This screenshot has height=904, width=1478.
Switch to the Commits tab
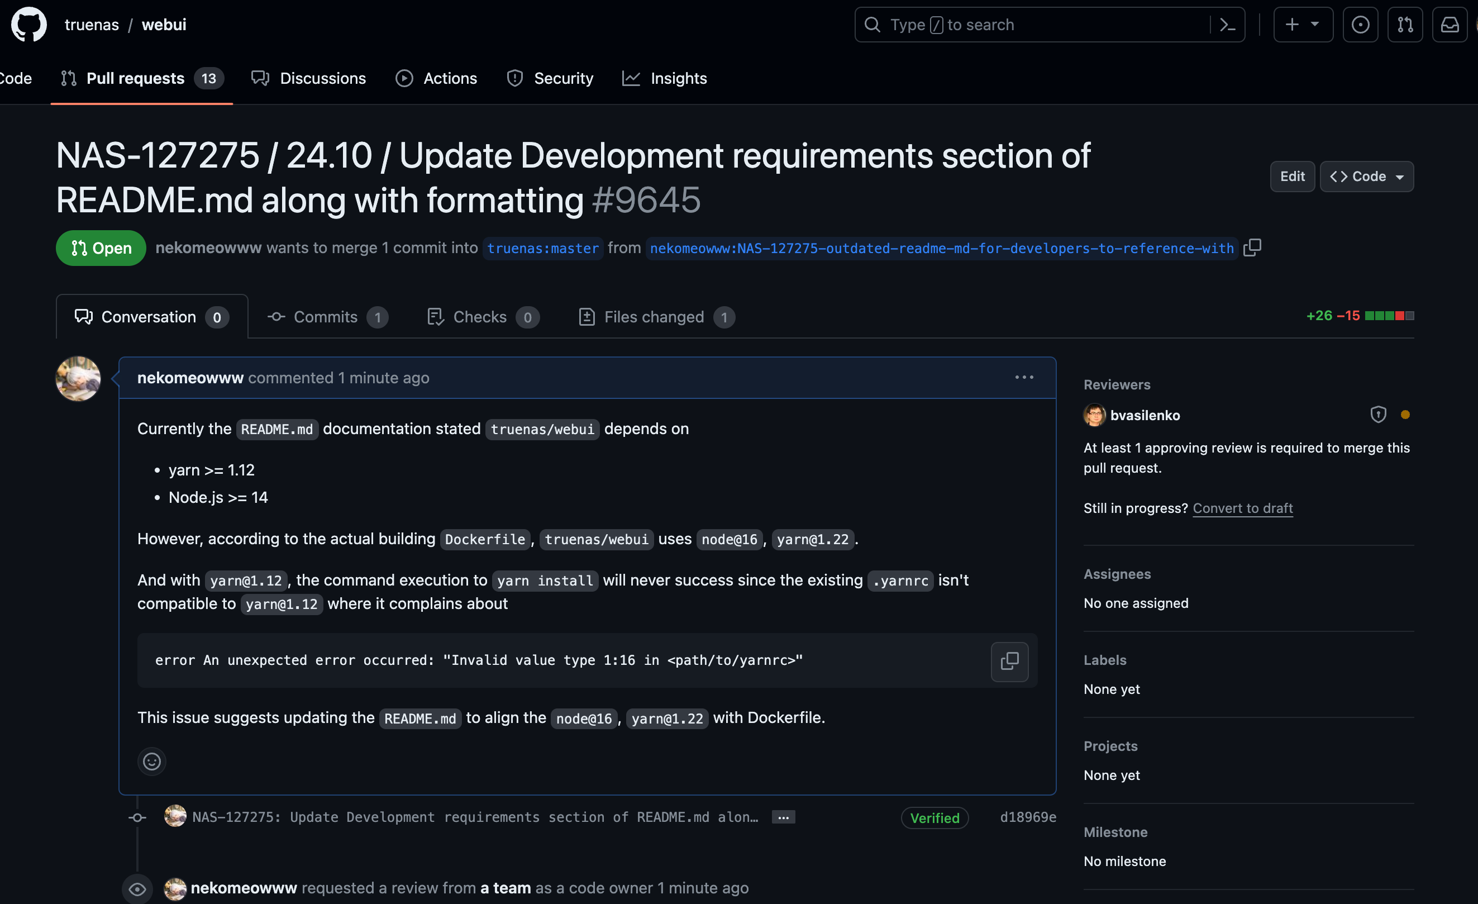(x=327, y=317)
